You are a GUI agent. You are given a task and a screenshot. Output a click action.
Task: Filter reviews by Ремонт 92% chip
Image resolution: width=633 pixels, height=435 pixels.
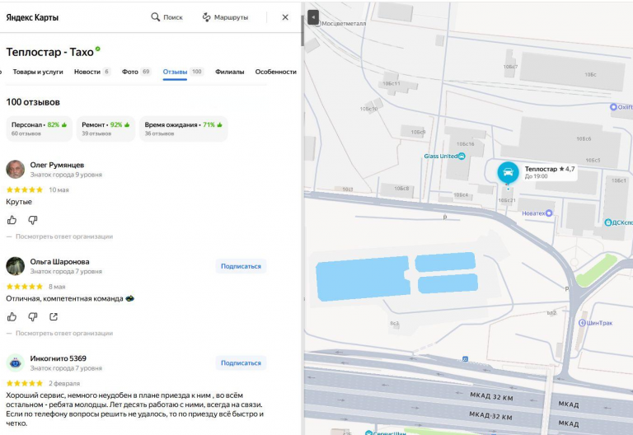point(105,129)
